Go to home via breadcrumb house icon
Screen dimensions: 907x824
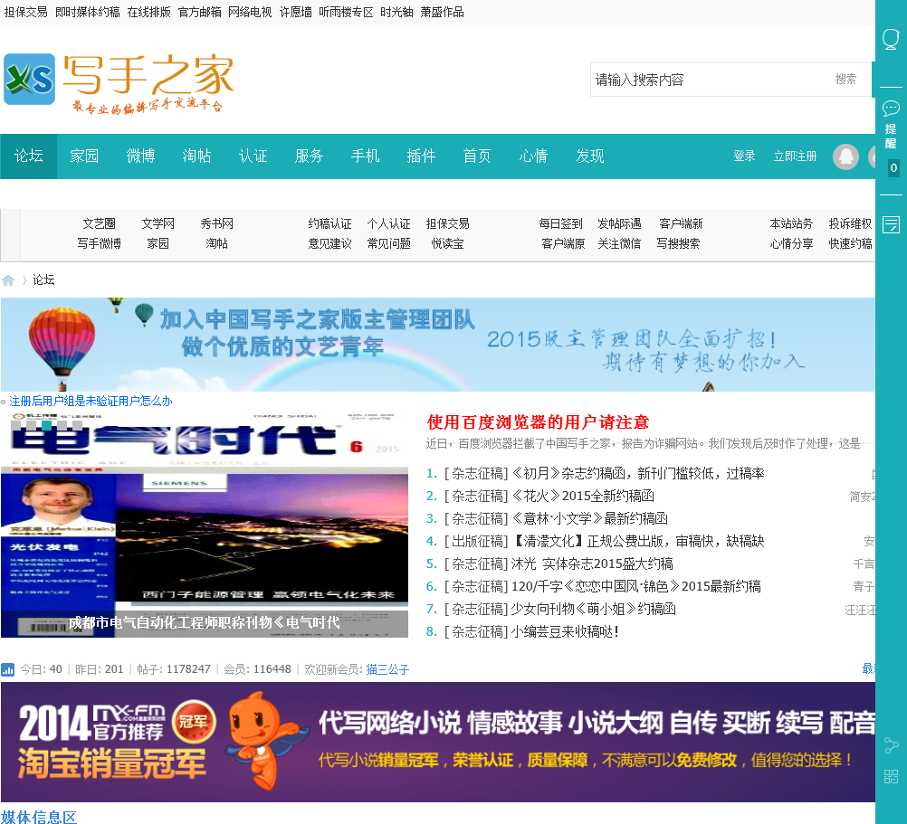pyautogui.click(x=8, y=280)
